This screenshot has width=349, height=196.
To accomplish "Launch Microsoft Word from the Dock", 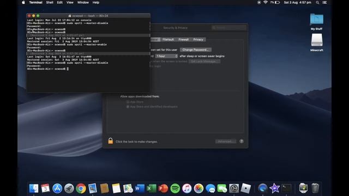I will (x=140, y=188).
